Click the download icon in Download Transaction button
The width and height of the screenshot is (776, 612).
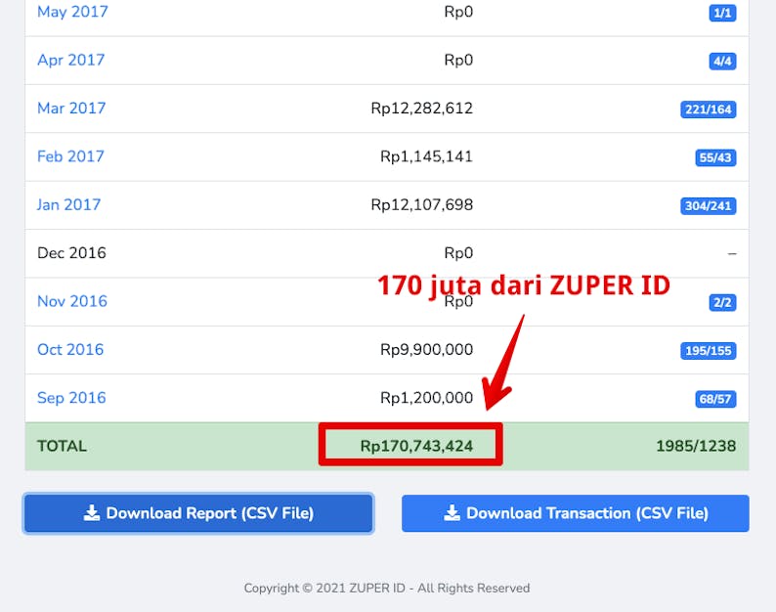(x=452, y=513)
